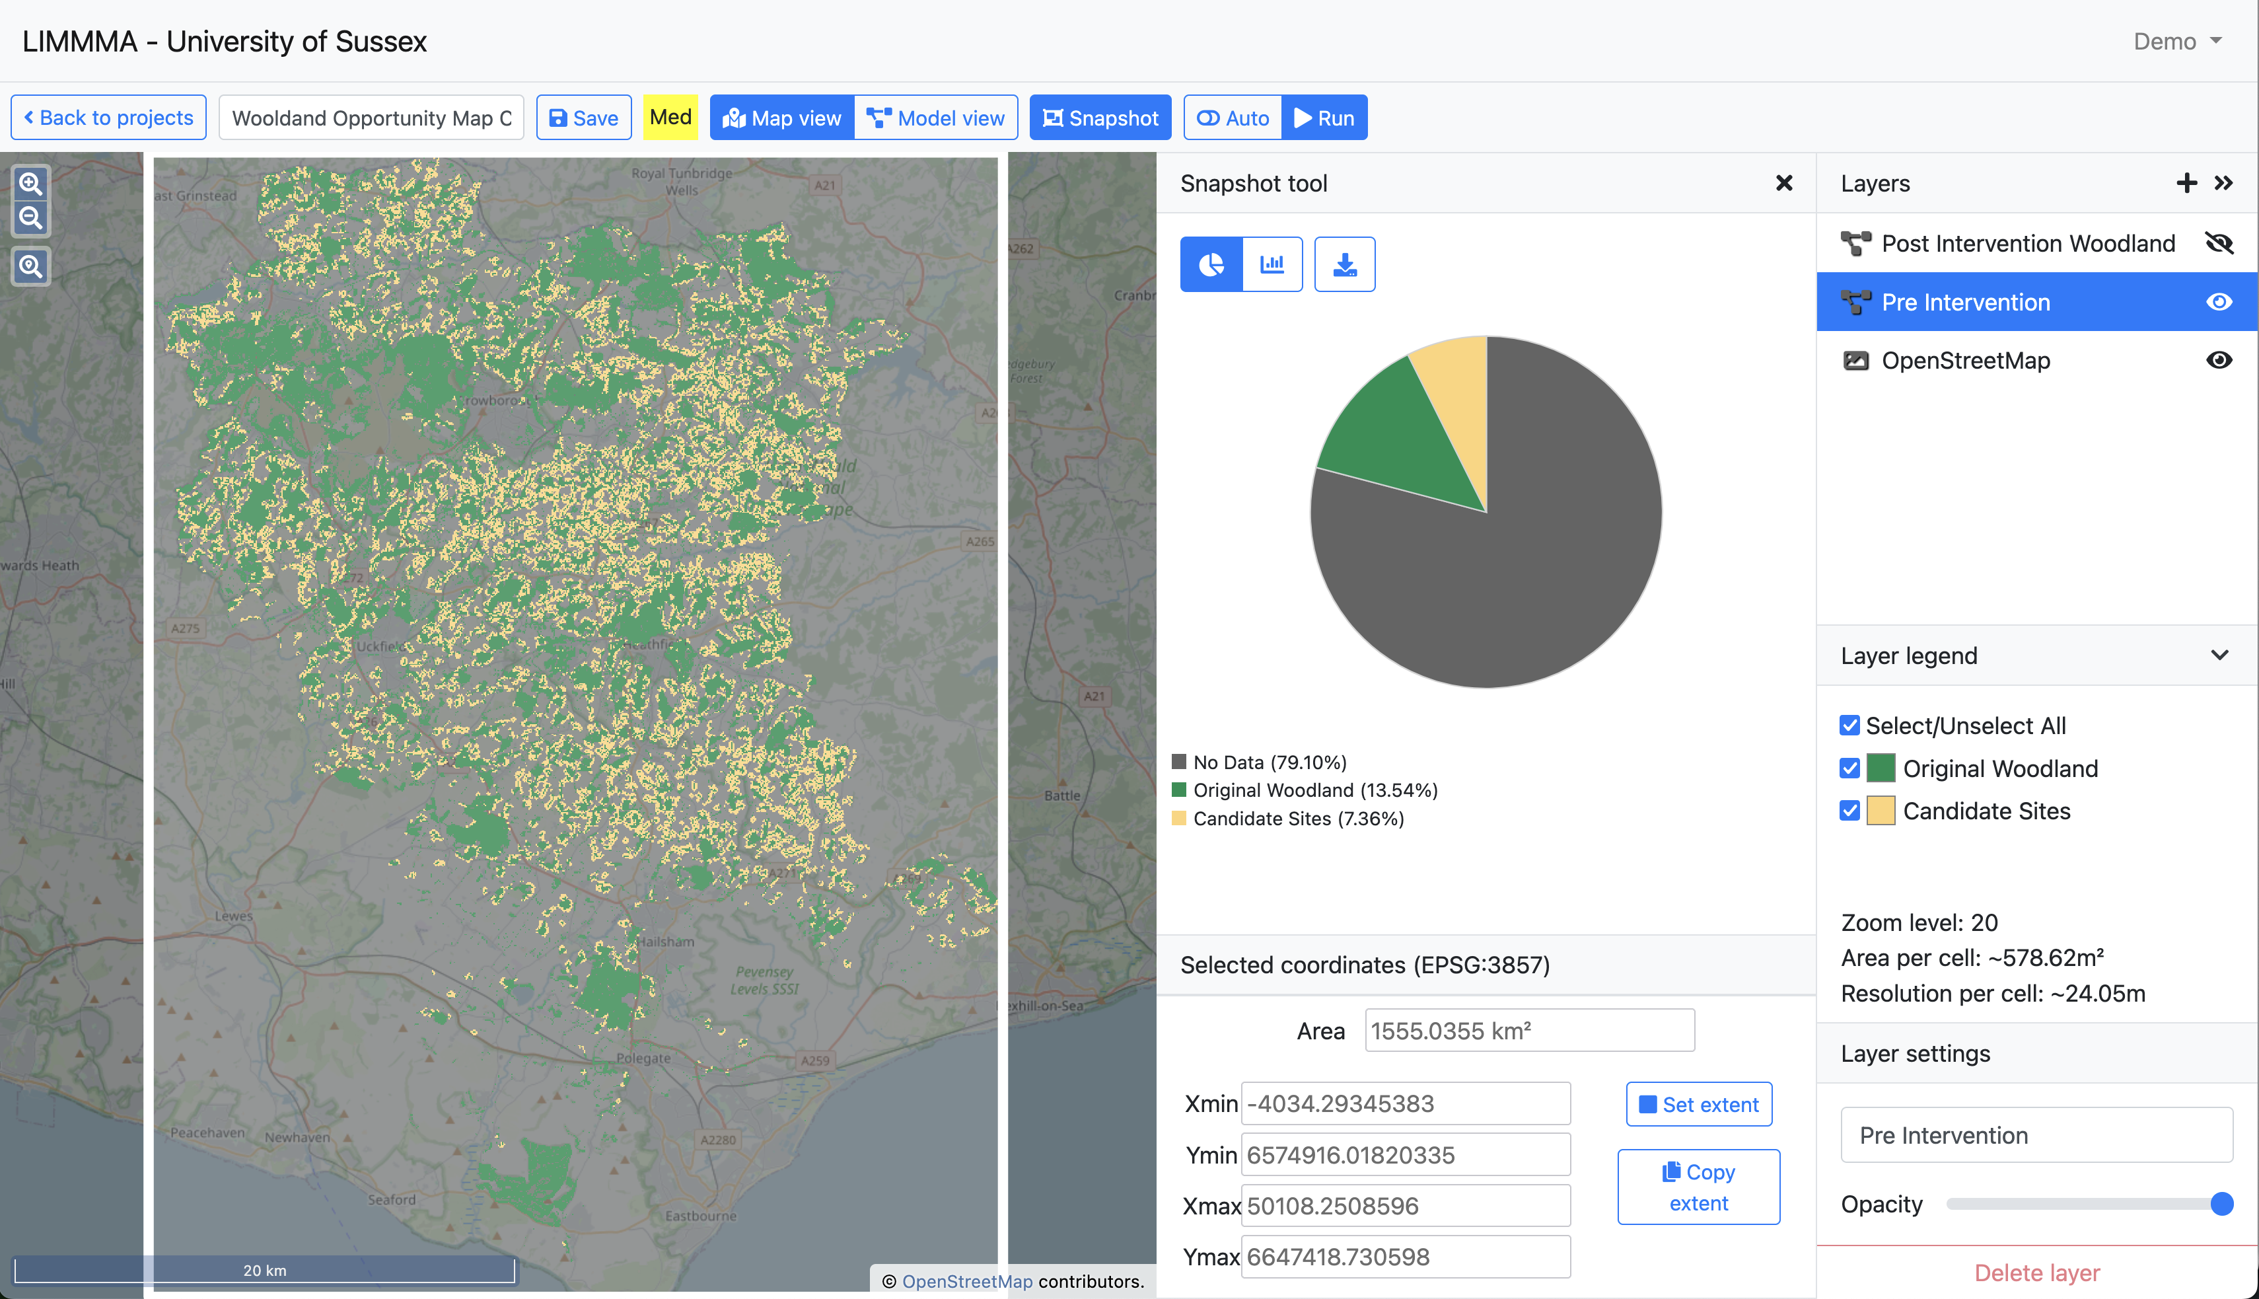
Task: Uncheck the Original Woodland checkbox
Action: click(1849, 768)
